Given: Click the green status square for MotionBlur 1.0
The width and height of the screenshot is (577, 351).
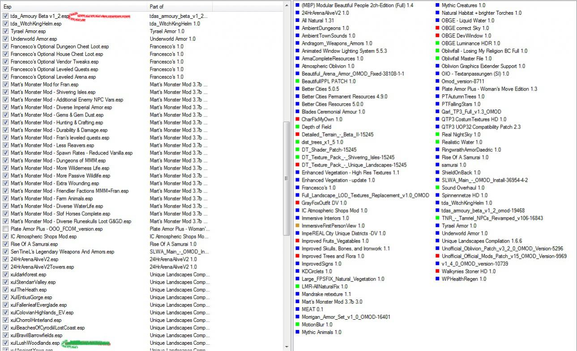Looking at the screenshot, I should pos(297,325).
